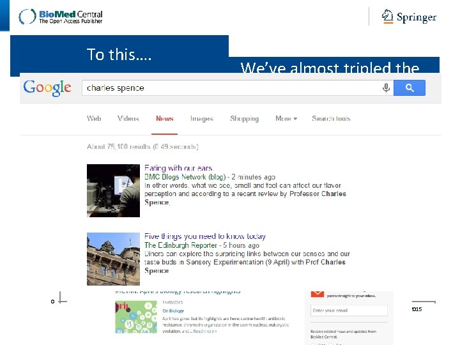This screenshot has width=460, height=345.
Task: Click the Edinburgh building thumbnail
Action: tap(113, 259)
